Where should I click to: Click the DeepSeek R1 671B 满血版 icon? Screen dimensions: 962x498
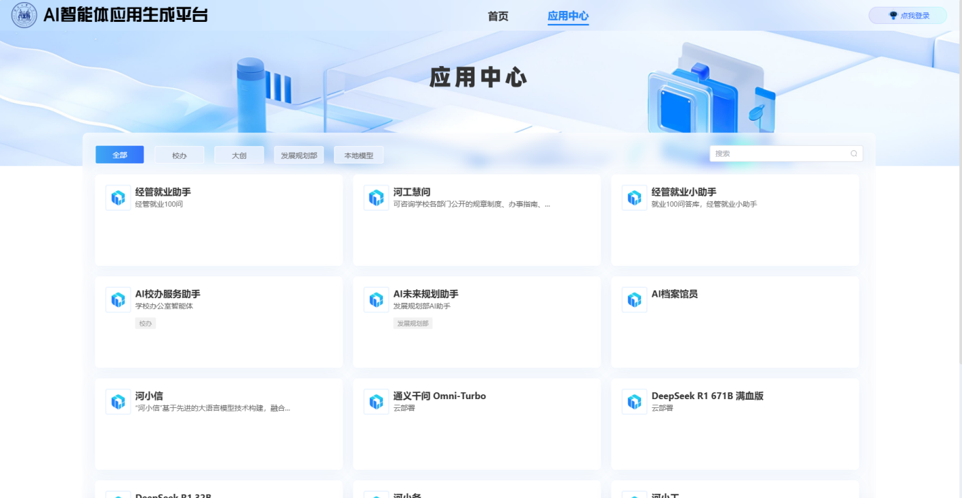(634, 401)
